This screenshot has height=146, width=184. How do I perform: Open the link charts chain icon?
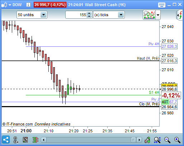coord(16,140)
